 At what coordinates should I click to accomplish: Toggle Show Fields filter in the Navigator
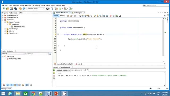pyautogui.click(x=8, y=85)
